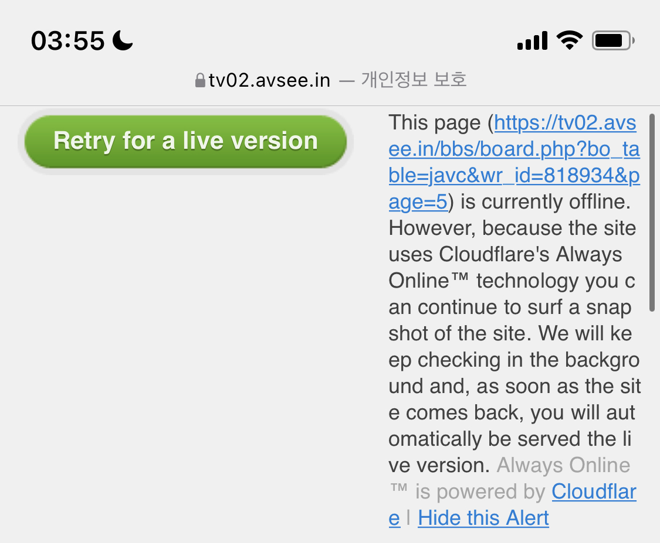This screenshot has width=660, height=543.
Task: Click the vertical scrollbar thumb
Action: pos(652,212)
